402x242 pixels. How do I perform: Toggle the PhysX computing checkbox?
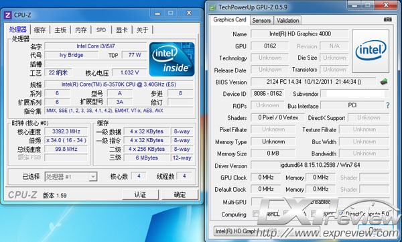click(x=314, y=214)
